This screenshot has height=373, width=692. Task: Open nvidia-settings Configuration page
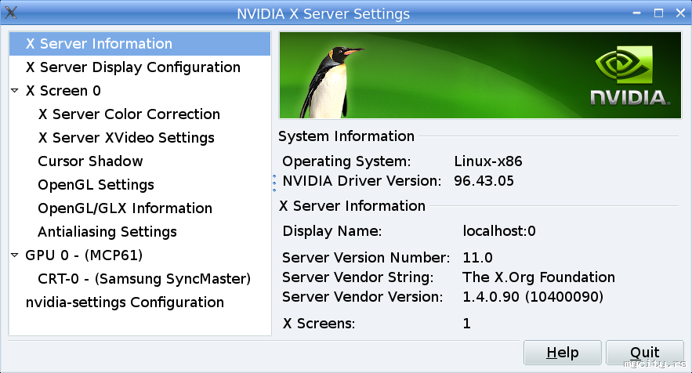(125, 302)
